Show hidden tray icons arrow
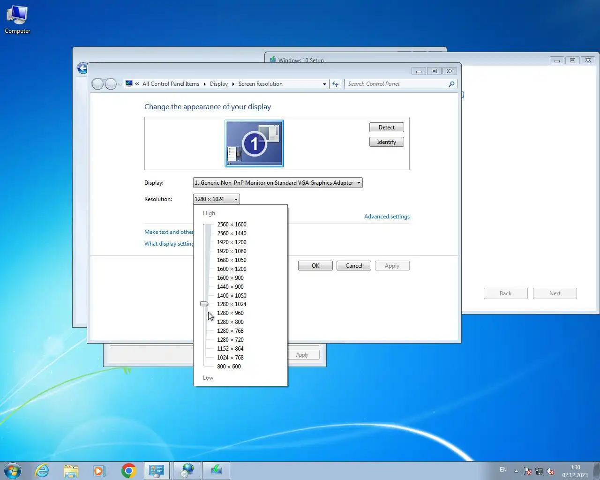Viewport: 600px width, 480px height. coord(516,471)
